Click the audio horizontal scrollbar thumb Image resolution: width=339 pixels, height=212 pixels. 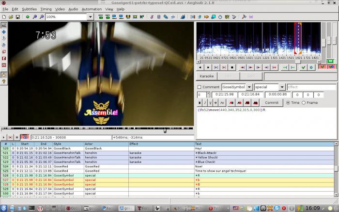298,62
